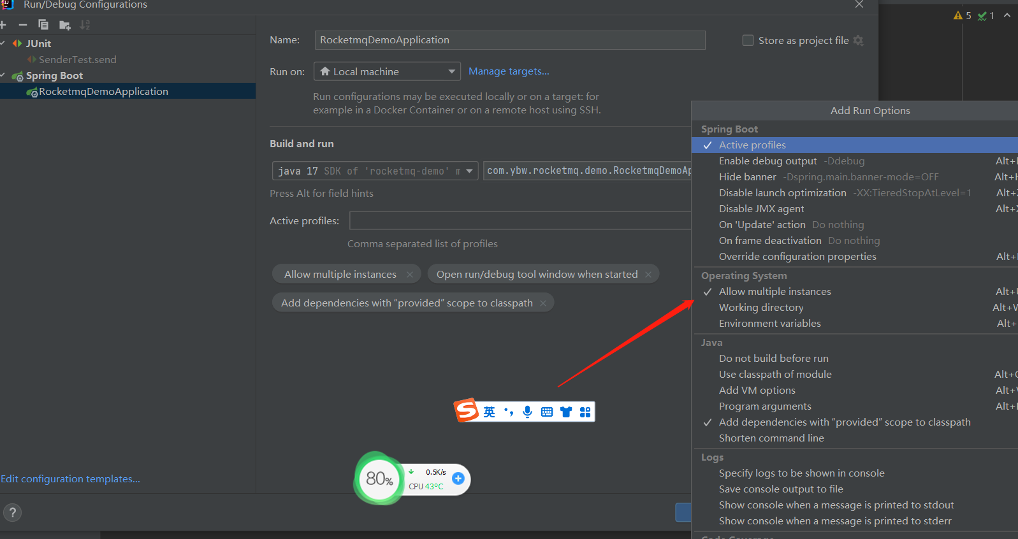
Task: Toggle Sogou punctuation mode icon
Action: coord(509,412)
